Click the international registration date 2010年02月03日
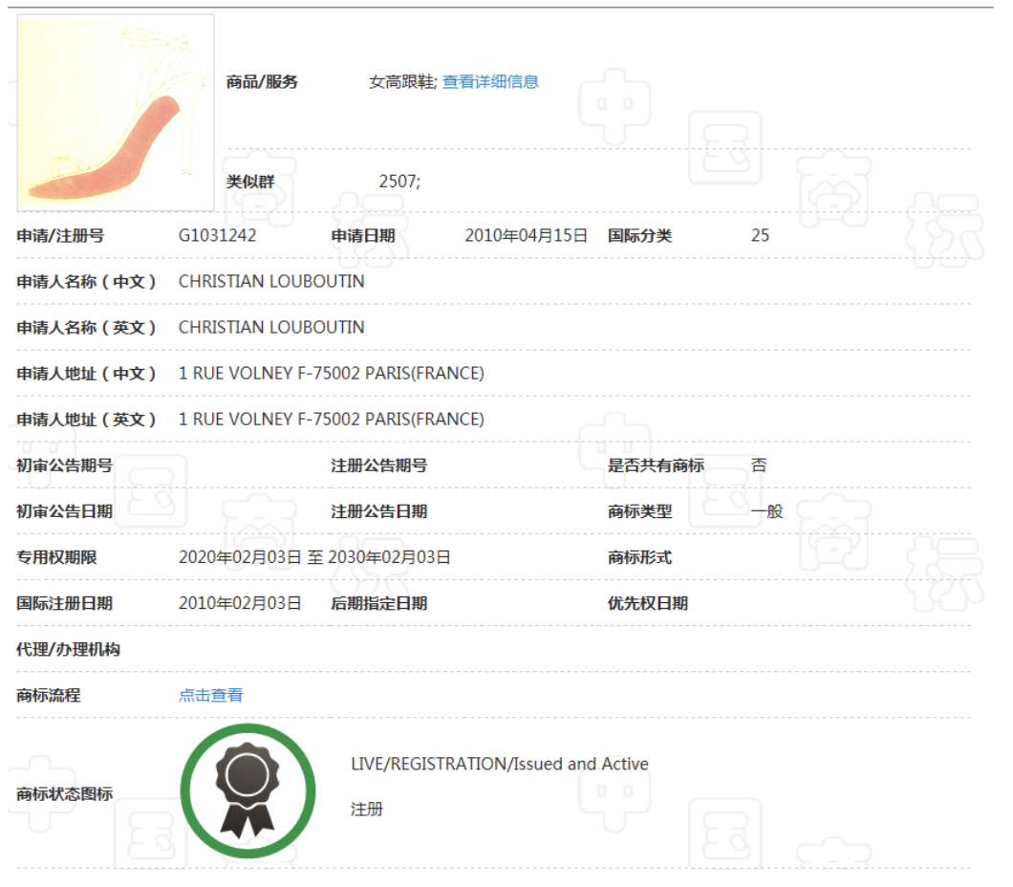The height and width of the screenshot is (887, 1013). [240, 603]
